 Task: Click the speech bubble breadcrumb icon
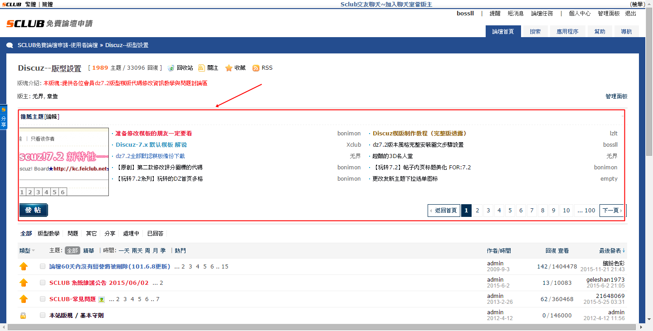tap(10, 45)
